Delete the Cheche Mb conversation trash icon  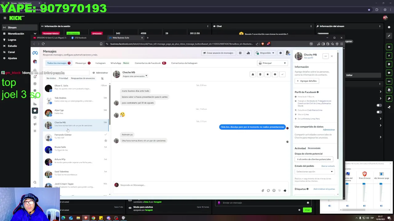[x=260, y=74]
